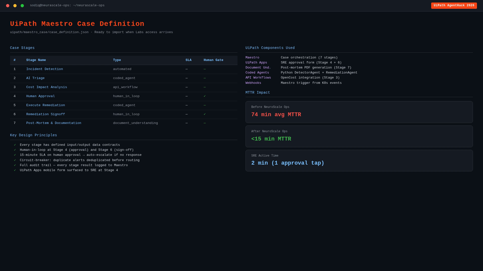Click the Case Stages section heading
Screen dimensions: 483x271
(x=22, y=48)
